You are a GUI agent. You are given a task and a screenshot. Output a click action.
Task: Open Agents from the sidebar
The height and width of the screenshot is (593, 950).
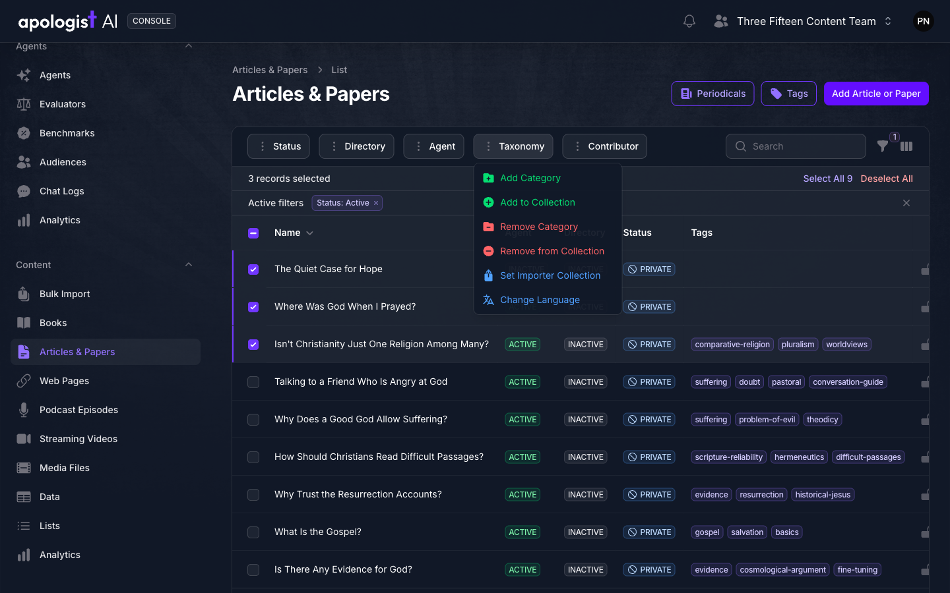pyautogui.click(x=106, y=75)
